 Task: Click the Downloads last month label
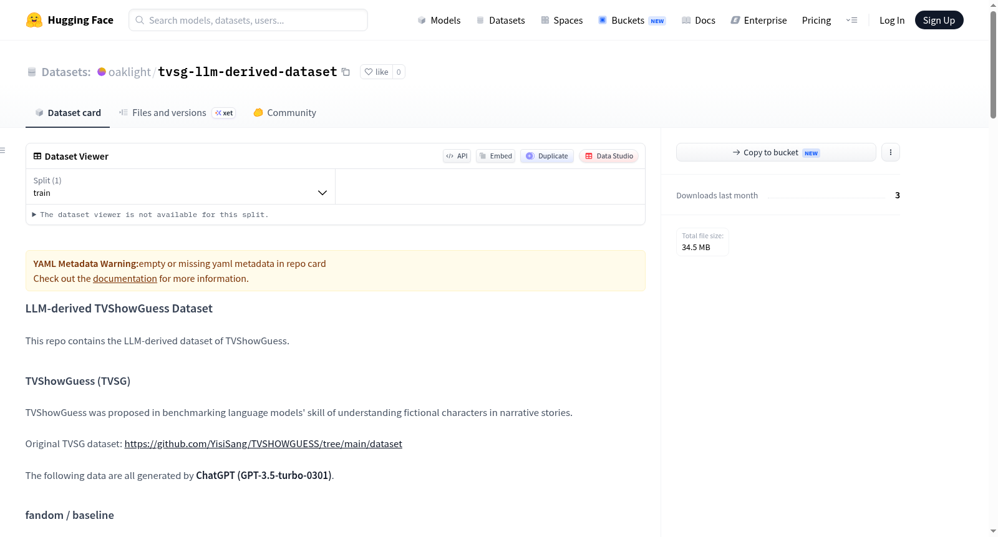[x=717, y=196]
